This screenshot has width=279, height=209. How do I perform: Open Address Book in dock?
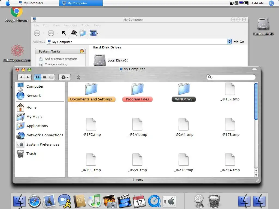coord(80,201)
